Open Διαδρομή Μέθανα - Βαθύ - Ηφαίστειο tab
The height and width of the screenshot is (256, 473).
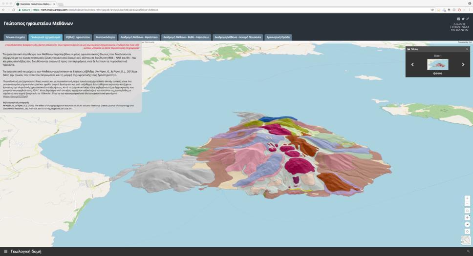[186, 38]
